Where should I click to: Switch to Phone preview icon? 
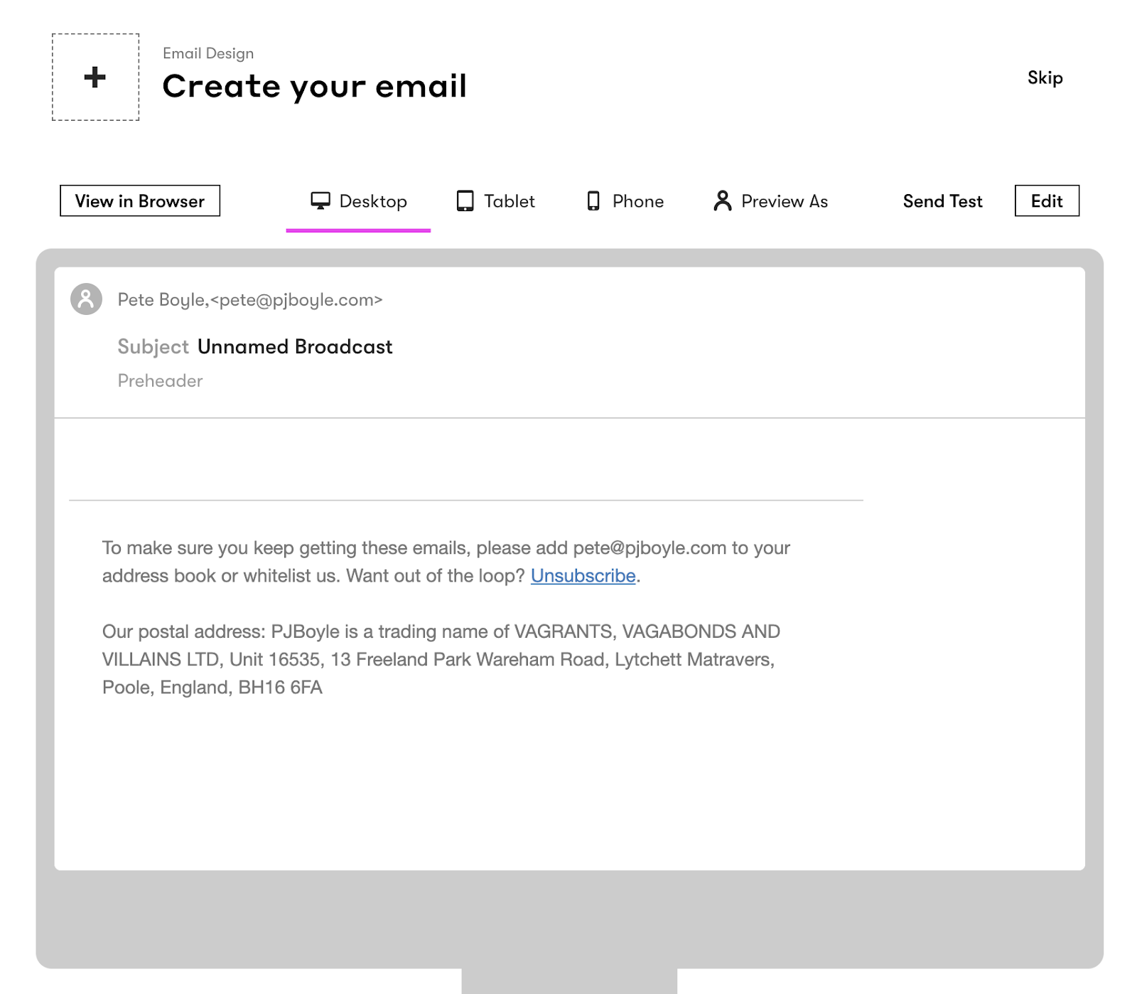[x=593, y=201]
